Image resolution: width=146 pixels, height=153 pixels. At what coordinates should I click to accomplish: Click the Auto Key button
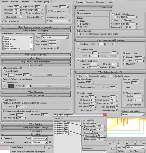pyautogui.click(x=121, y=147)
